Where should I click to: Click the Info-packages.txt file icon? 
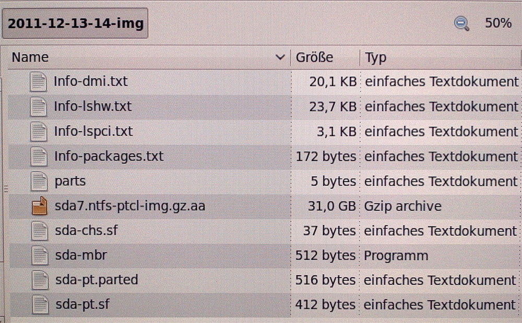click(x=39, y=157)
